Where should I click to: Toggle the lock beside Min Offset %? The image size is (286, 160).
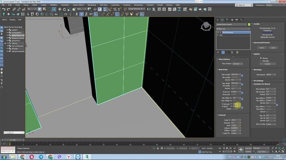(242, 99)
